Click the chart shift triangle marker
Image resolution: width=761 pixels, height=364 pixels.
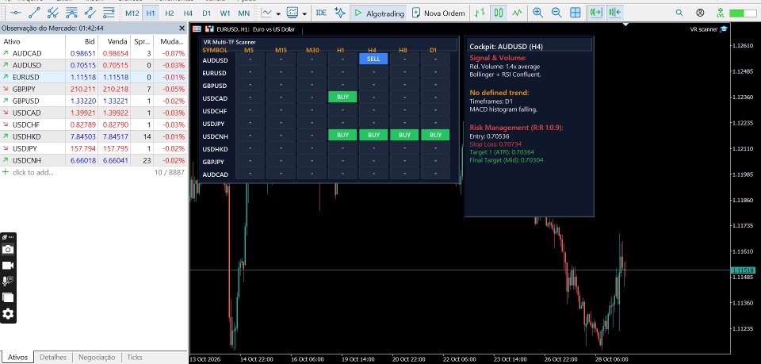pos(626,24)
